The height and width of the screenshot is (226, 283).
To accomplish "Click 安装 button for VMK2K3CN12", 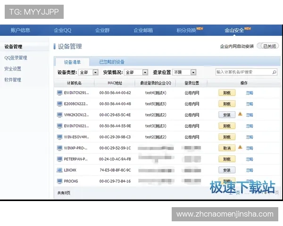I will point(227,115).
